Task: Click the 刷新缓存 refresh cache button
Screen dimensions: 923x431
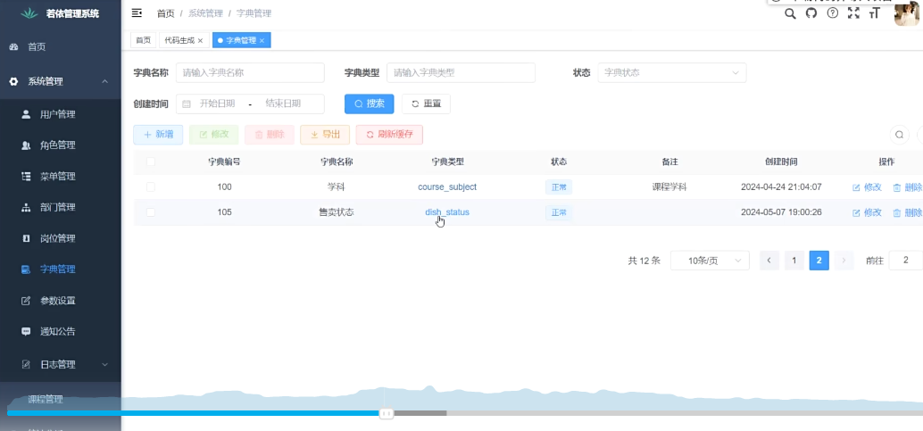Action: (389, 135)
